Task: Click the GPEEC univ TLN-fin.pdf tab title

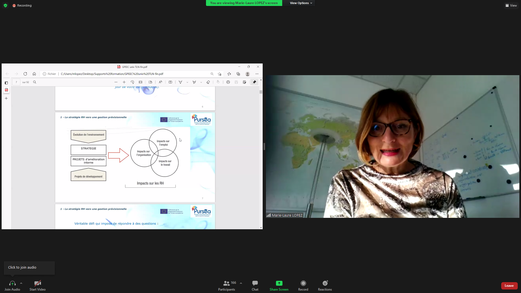Action: 134,67
